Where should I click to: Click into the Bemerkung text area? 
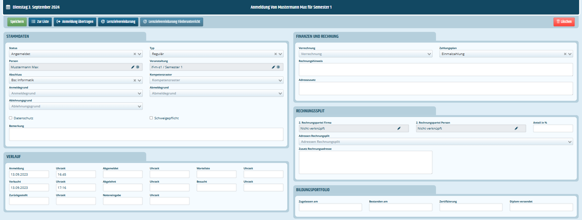[x=146, y=134]
